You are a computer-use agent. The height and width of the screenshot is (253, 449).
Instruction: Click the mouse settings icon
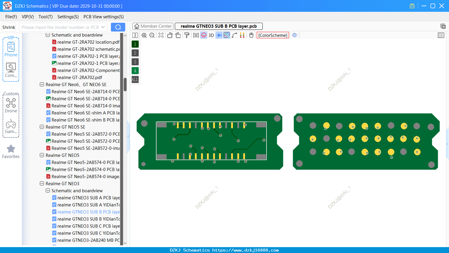click(x=251, y=35)
